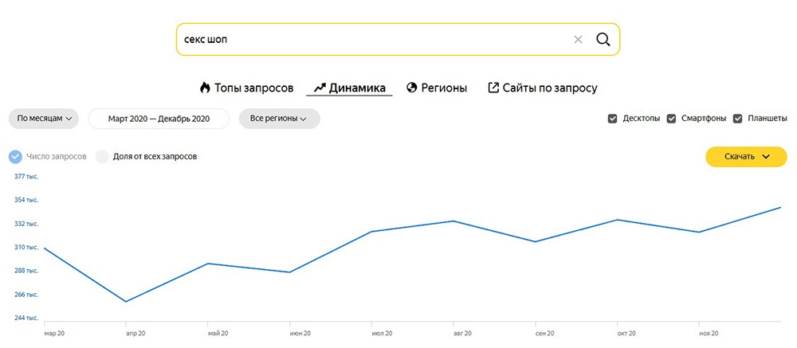Click the flame icon next to Топы запросов
This screenshot has width=797, height=348.
[x=205, y=88]
